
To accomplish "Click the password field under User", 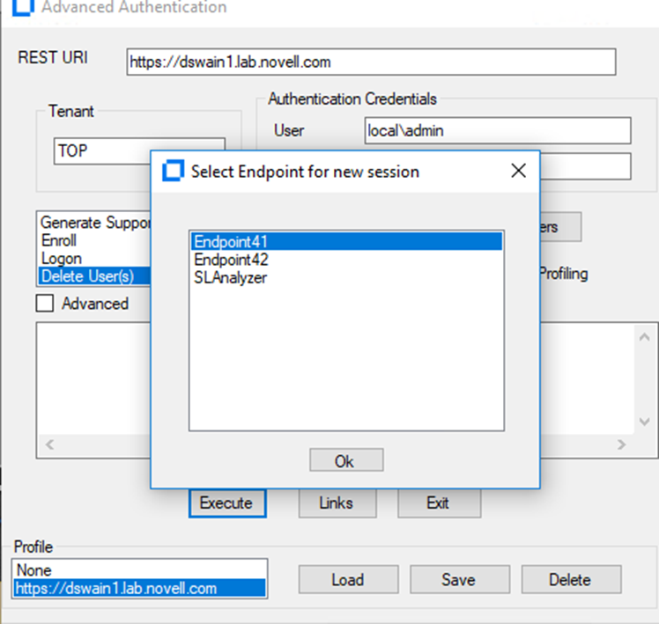I will pyautogui.click(x=585, y=166).
